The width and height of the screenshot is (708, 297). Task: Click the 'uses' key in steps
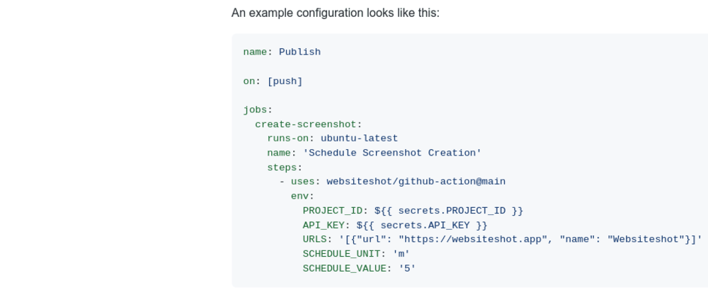[302, 182]
